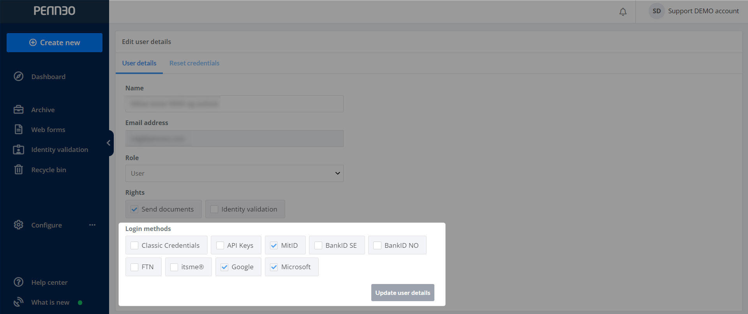
Task: Click the Email address field
Action: [x=234, y=138]
